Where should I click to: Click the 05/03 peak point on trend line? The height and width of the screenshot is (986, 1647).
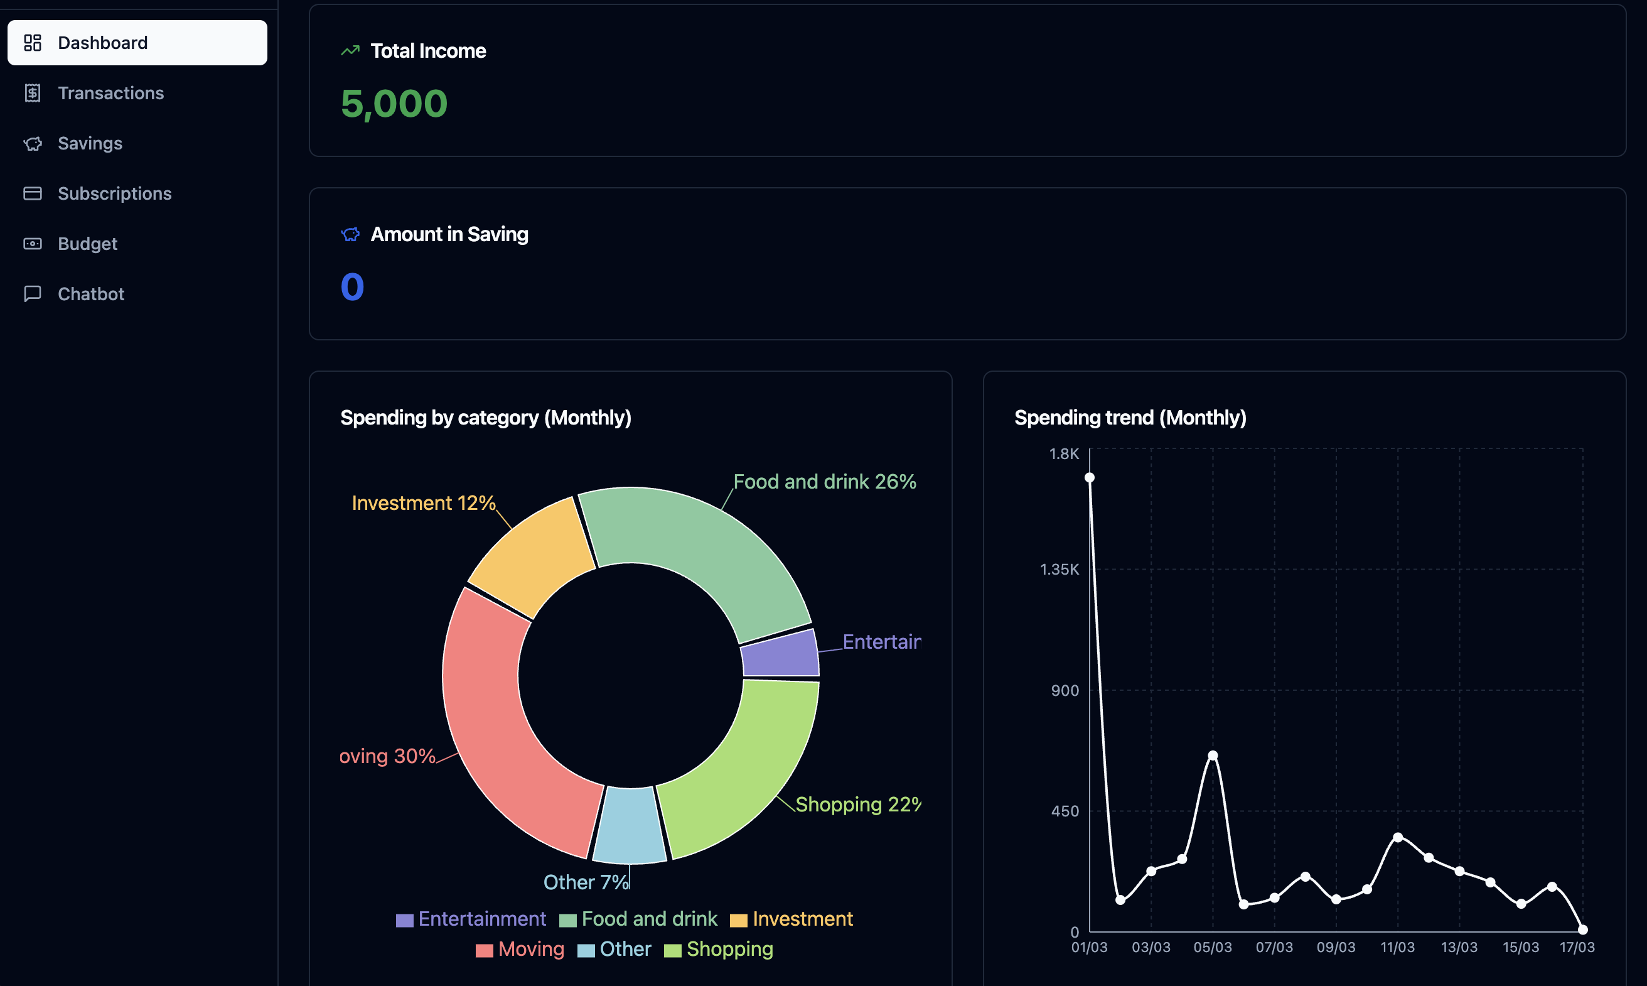click(1213, 756)
